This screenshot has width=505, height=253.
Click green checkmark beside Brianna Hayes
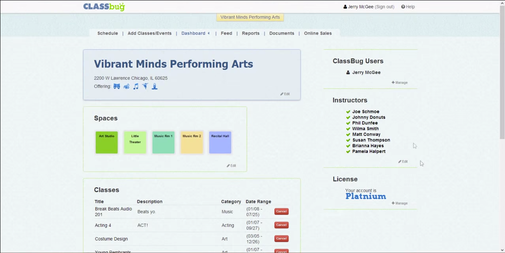348,146
